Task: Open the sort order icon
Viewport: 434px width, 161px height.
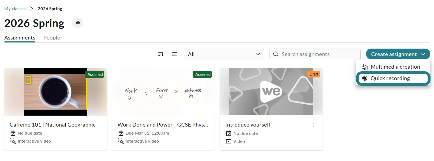Action: [161, 54]
